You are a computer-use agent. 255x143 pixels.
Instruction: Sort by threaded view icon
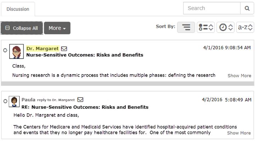pyautogui.click(x=186, y=27)
